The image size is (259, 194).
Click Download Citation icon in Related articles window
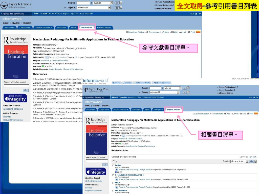click(193, 114)
